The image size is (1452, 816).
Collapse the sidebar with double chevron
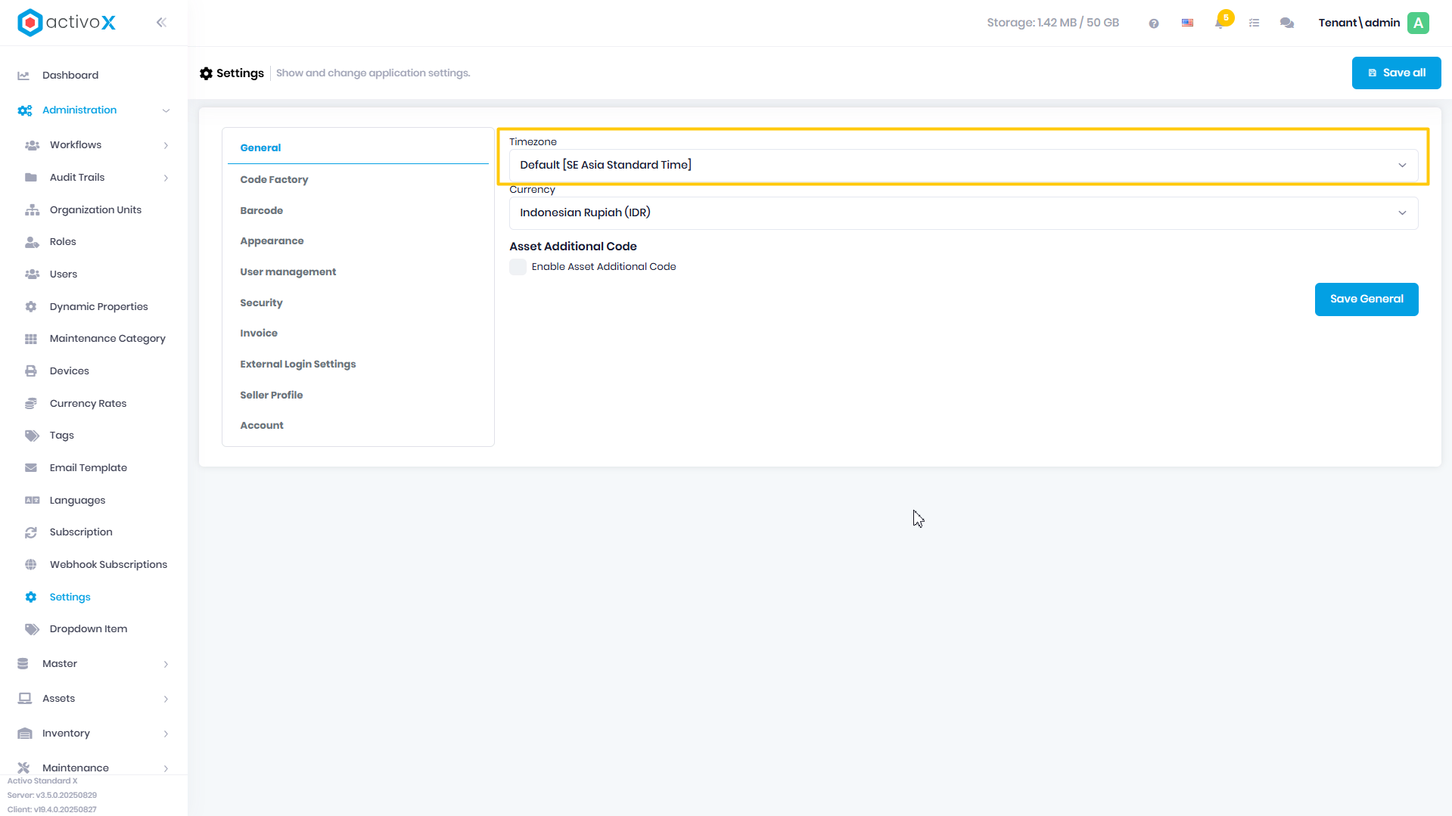tap(161, 23)
